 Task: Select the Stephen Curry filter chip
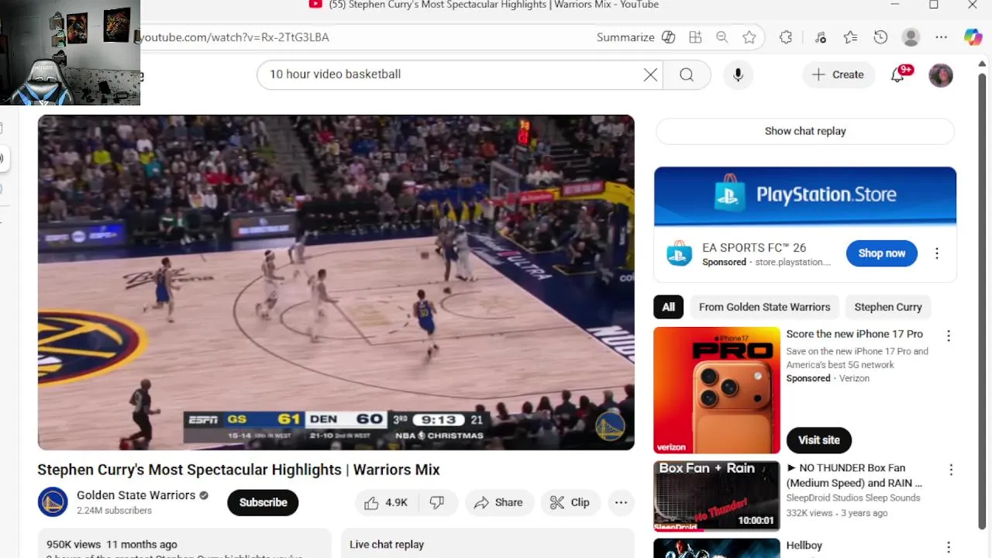[888, 307]
